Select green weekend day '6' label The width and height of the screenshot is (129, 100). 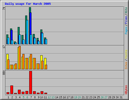point(27,97)
